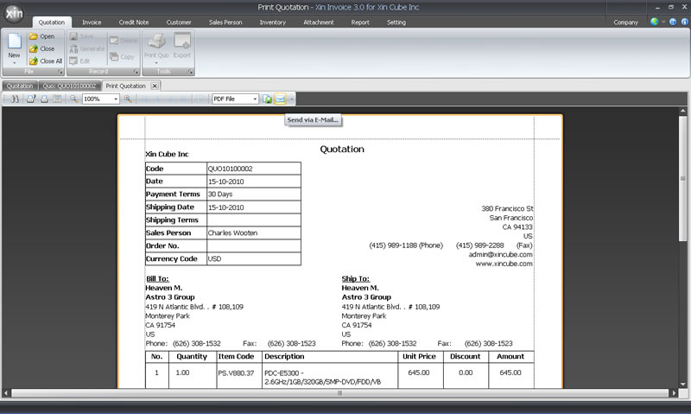Open the Setting ribbon tab
Viewport: 691px width, 414px height.
pyautogui.click(x=396, y=22)
